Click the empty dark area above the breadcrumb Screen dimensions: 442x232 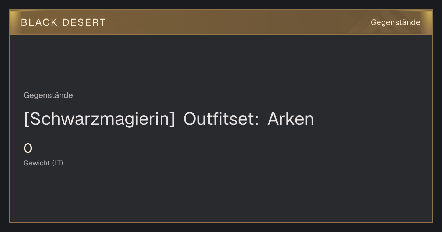pos(221,63)
